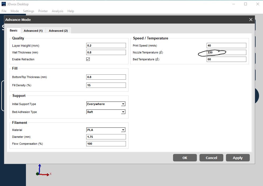Click the Cancel button
This screenshot has width=263, height=186.
pos(211,158)
